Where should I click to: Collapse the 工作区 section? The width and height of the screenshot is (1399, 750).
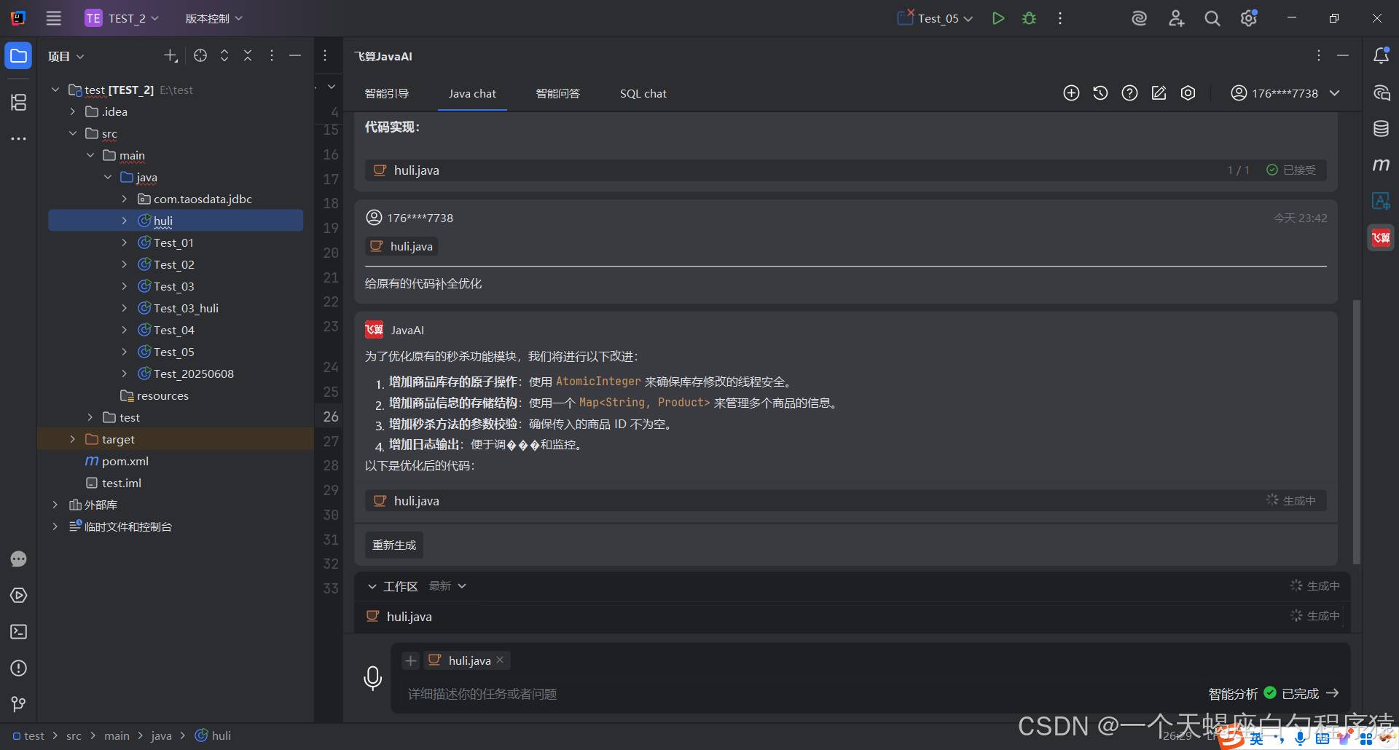[372, 586]
